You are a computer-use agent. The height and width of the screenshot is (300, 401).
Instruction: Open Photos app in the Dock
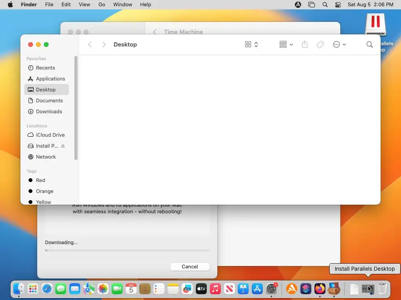point(103,289)
